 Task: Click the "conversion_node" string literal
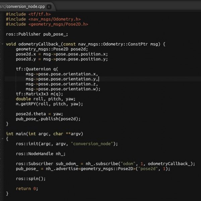(x=92, y=144)
